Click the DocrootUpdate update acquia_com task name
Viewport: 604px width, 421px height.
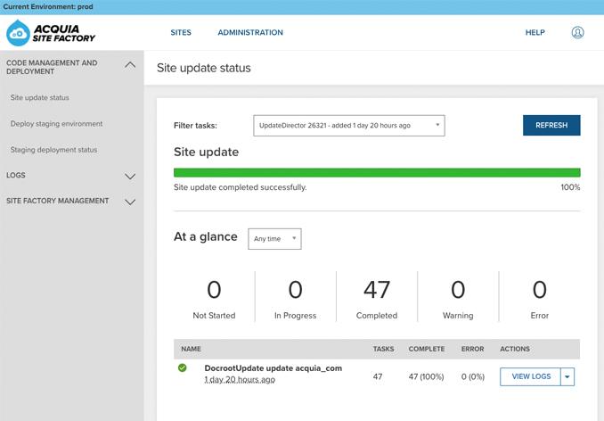tap(273, 368)
